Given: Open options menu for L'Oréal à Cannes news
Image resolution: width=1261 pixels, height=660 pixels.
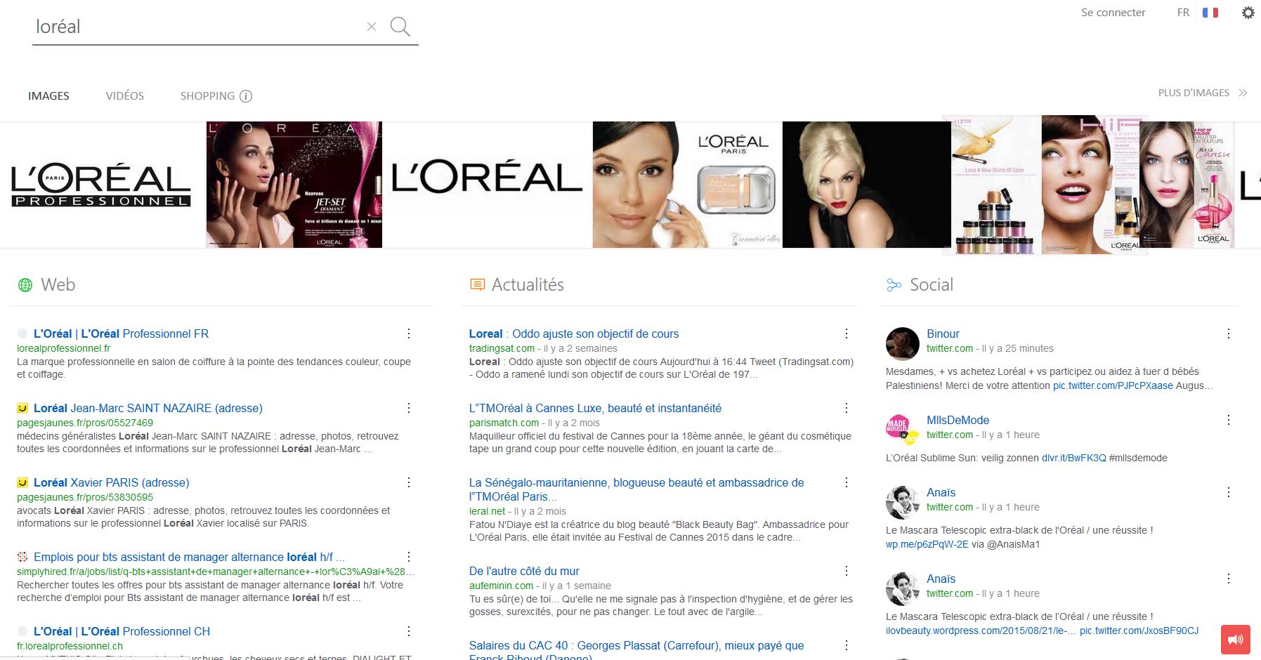Looking at the screenshot, I should click(847, 409).
